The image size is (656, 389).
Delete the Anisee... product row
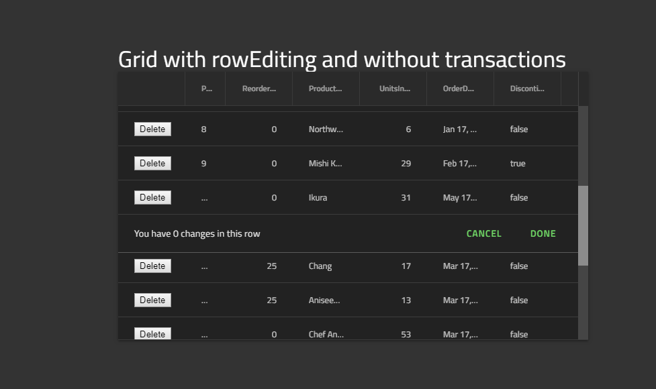[152, 300]
